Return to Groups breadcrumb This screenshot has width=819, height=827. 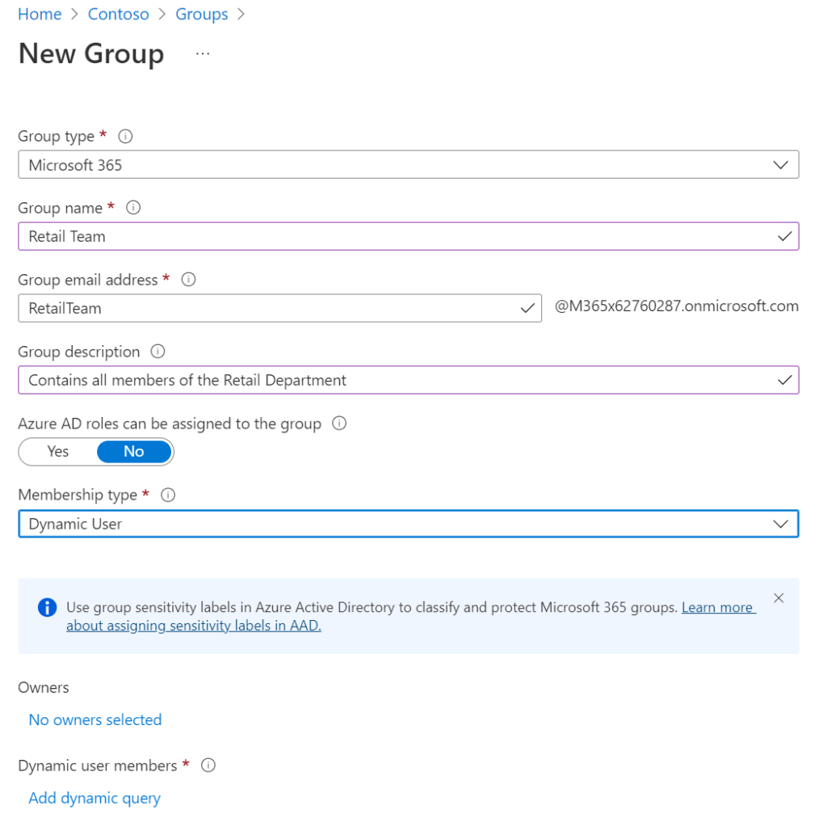tap(201, 15)
